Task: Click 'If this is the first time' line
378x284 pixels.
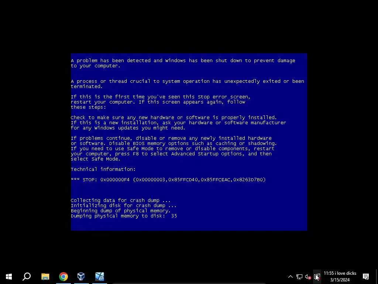Action: [x=160, y=97]
